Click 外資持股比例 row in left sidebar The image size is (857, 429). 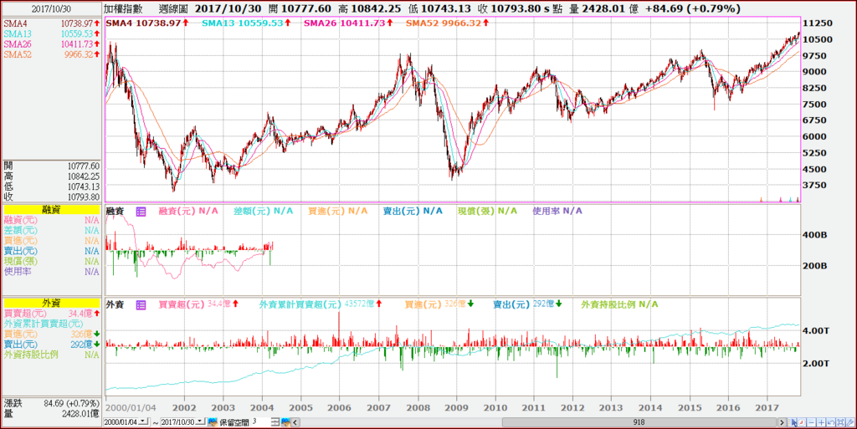click(51, 355)
